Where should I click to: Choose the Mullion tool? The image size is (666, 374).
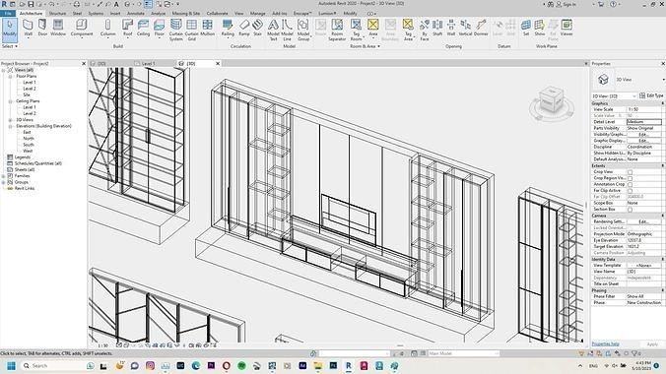click(x=207, y=28)
